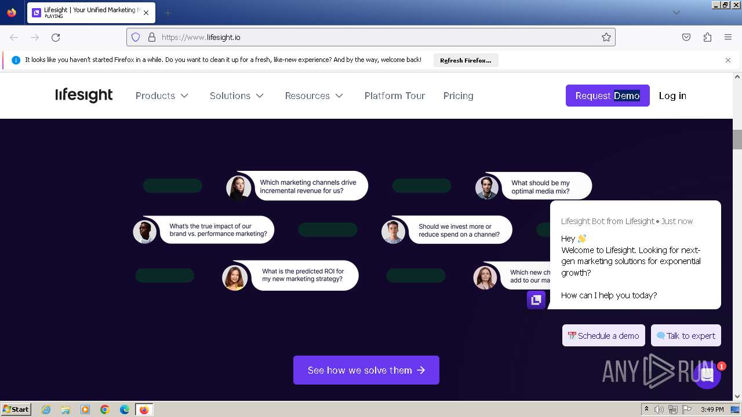This screenshot has height=417, width=742.
Task: Click the Schedule a demo chat option
Action: (x=603, y=335)
